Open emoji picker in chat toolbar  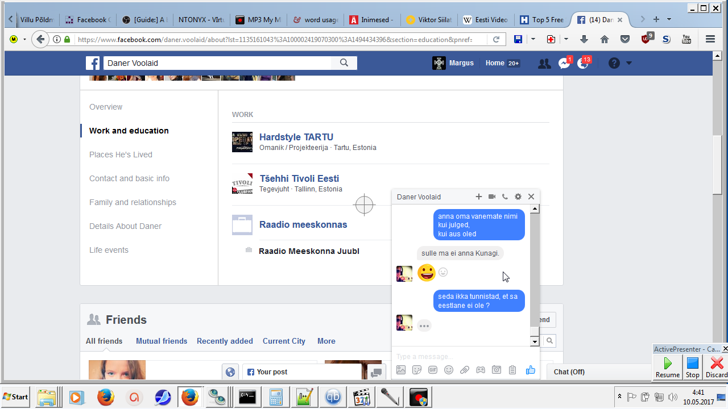[x=449, y=370]
